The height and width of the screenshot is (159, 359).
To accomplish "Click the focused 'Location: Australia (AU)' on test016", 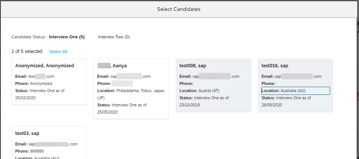I will (x=296, y=91).
